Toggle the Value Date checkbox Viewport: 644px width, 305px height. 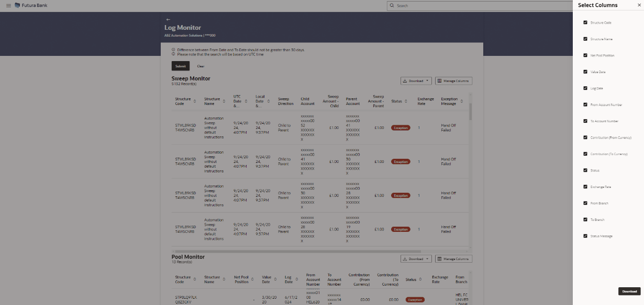click(x=585, y=72)
